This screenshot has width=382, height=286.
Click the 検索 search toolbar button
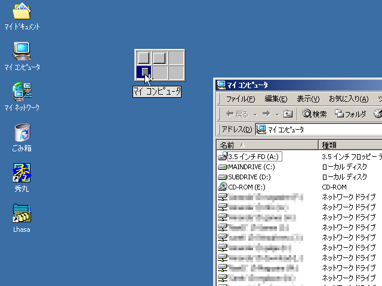click(x=315, y=114)
